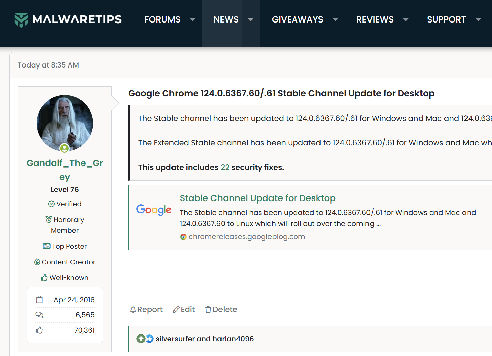Viewport: 492px width, 356px height.
Task: Click the Chrome favicon beside chromereleases.googleblog.com
Action: tap(183, 237)
